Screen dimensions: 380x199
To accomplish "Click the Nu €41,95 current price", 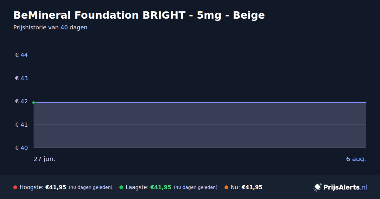I will (252, 187).
